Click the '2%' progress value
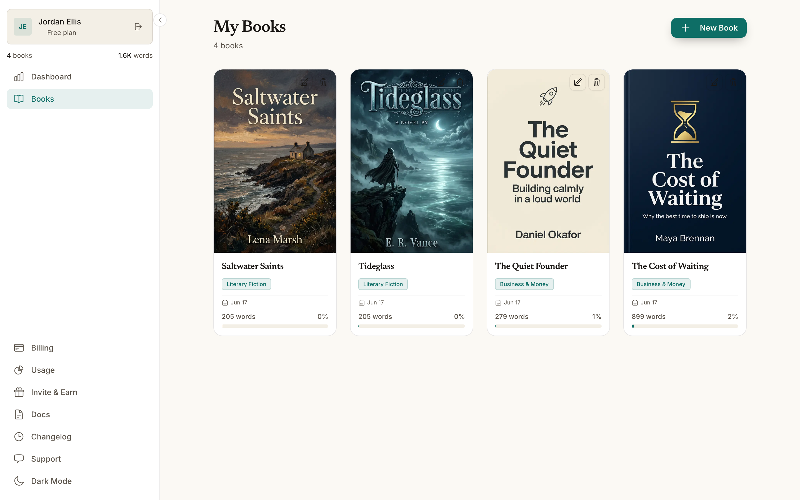 (x=732, y=316)
